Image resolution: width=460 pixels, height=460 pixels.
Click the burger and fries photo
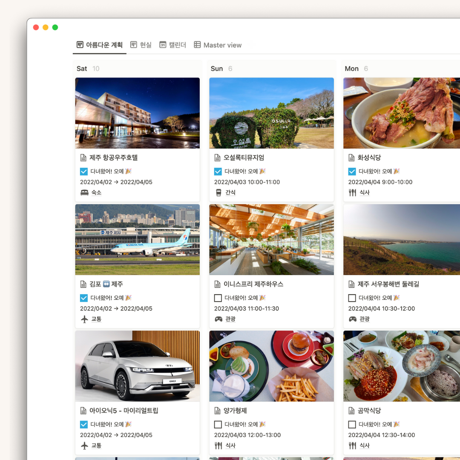click(272, 366)
